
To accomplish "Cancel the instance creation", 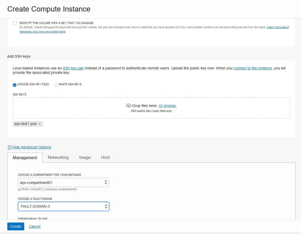I will (x=35, y=226).
